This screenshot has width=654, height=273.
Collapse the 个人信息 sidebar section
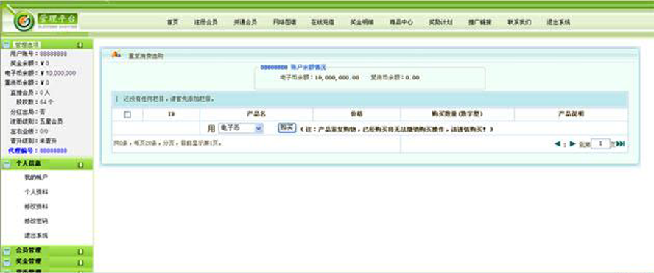click(x=80, y=165)
